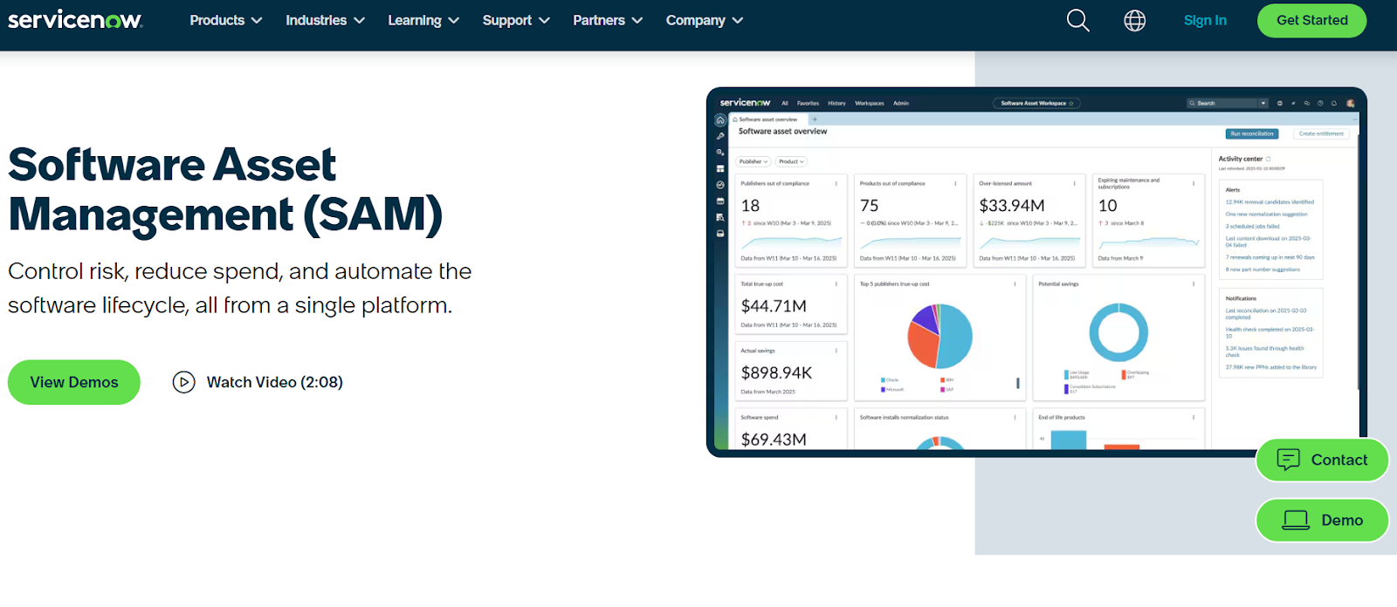The height and width of the screenshot is (607, 1397).
Task: Click dropdown arrow beside dashboard Search field
Action: click(1263, 103)
